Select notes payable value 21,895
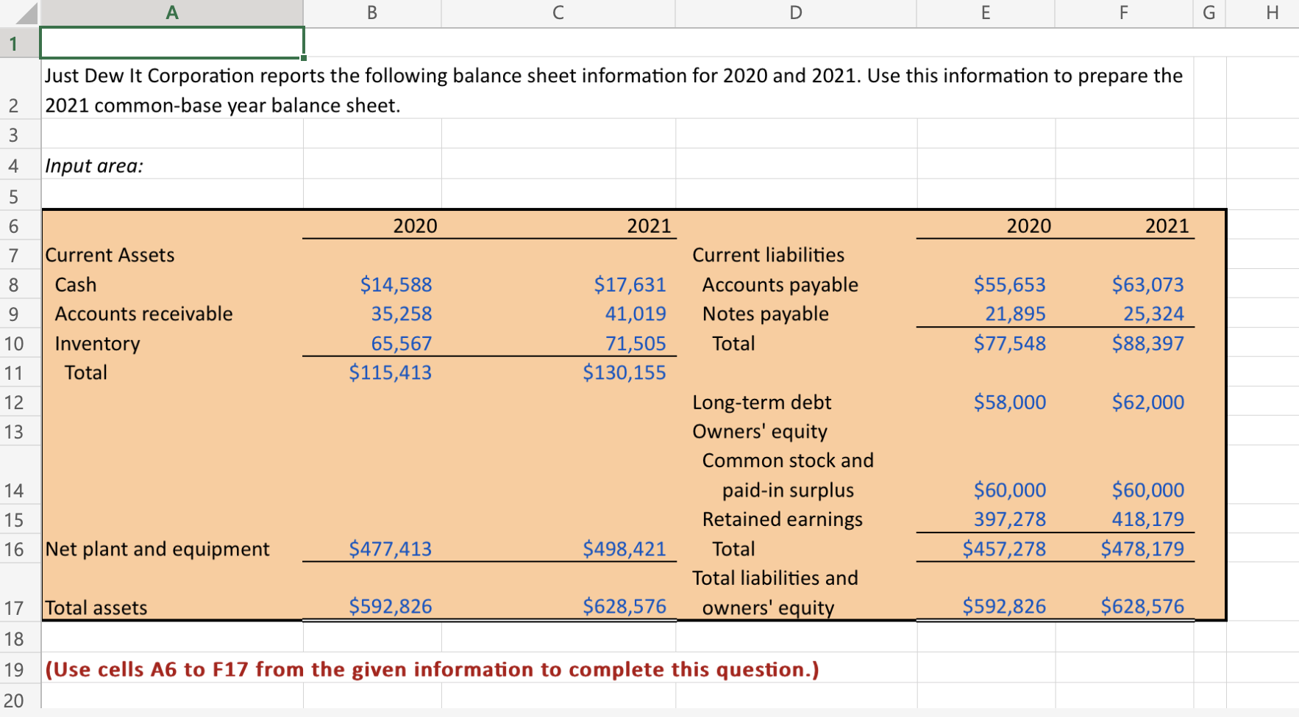Screen dimensions: 1299x717 click(x=1015, y=314)
